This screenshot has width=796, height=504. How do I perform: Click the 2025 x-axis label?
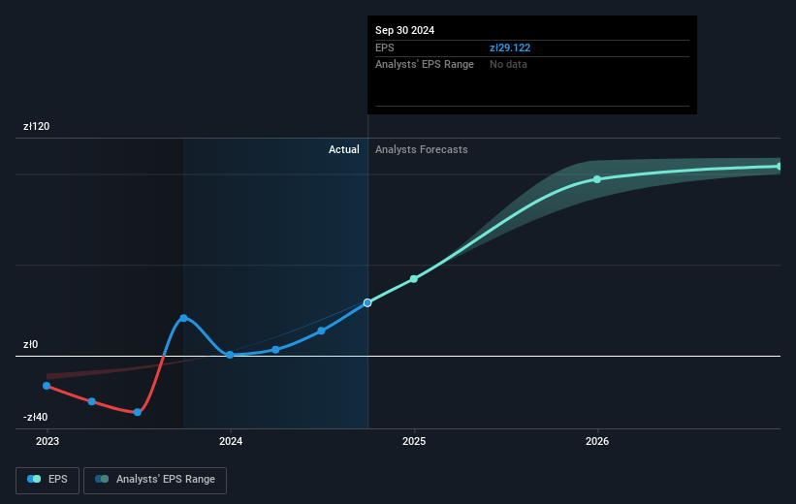point(414,442)
